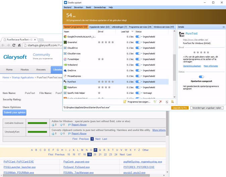Click the OneDrive cloud icon
Image resolution: width=226 pixels, height=177 pixels.
pos(65,71)
